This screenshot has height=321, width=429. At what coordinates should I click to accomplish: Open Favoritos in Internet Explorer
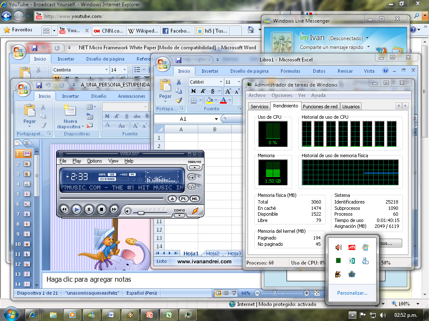(x=18, y=30)
